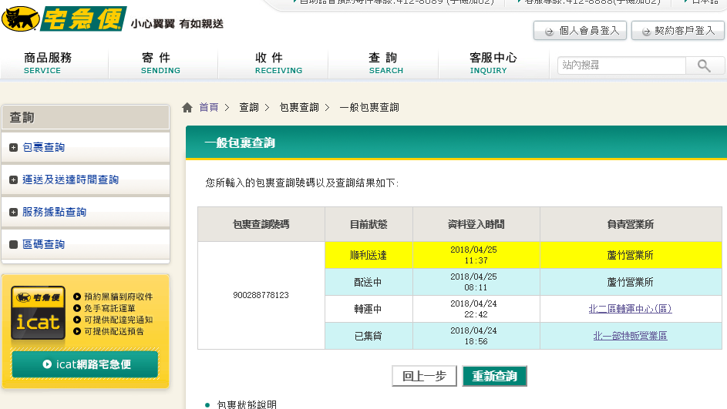
Task: Click the icat logo in yellow banner
Action: click(x=38, y=313)
